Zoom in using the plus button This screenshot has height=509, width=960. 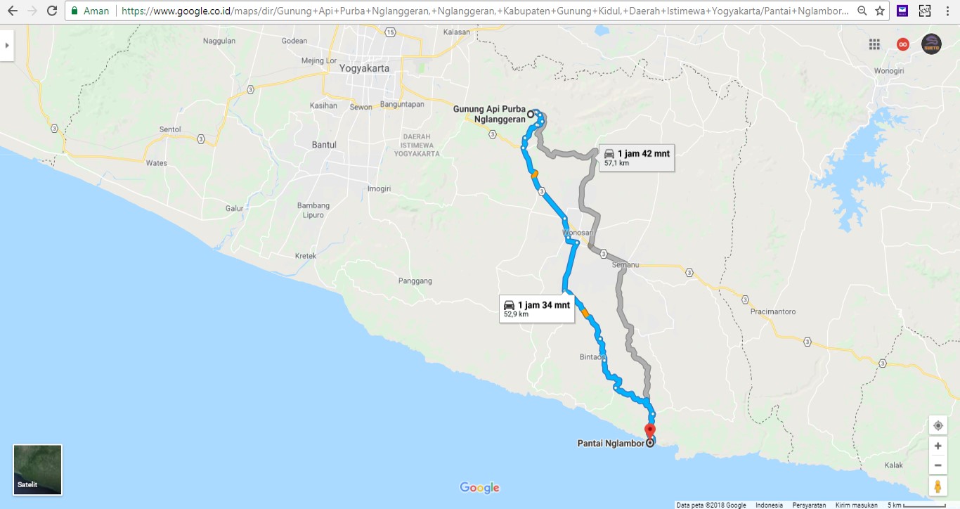coord(938,446)
